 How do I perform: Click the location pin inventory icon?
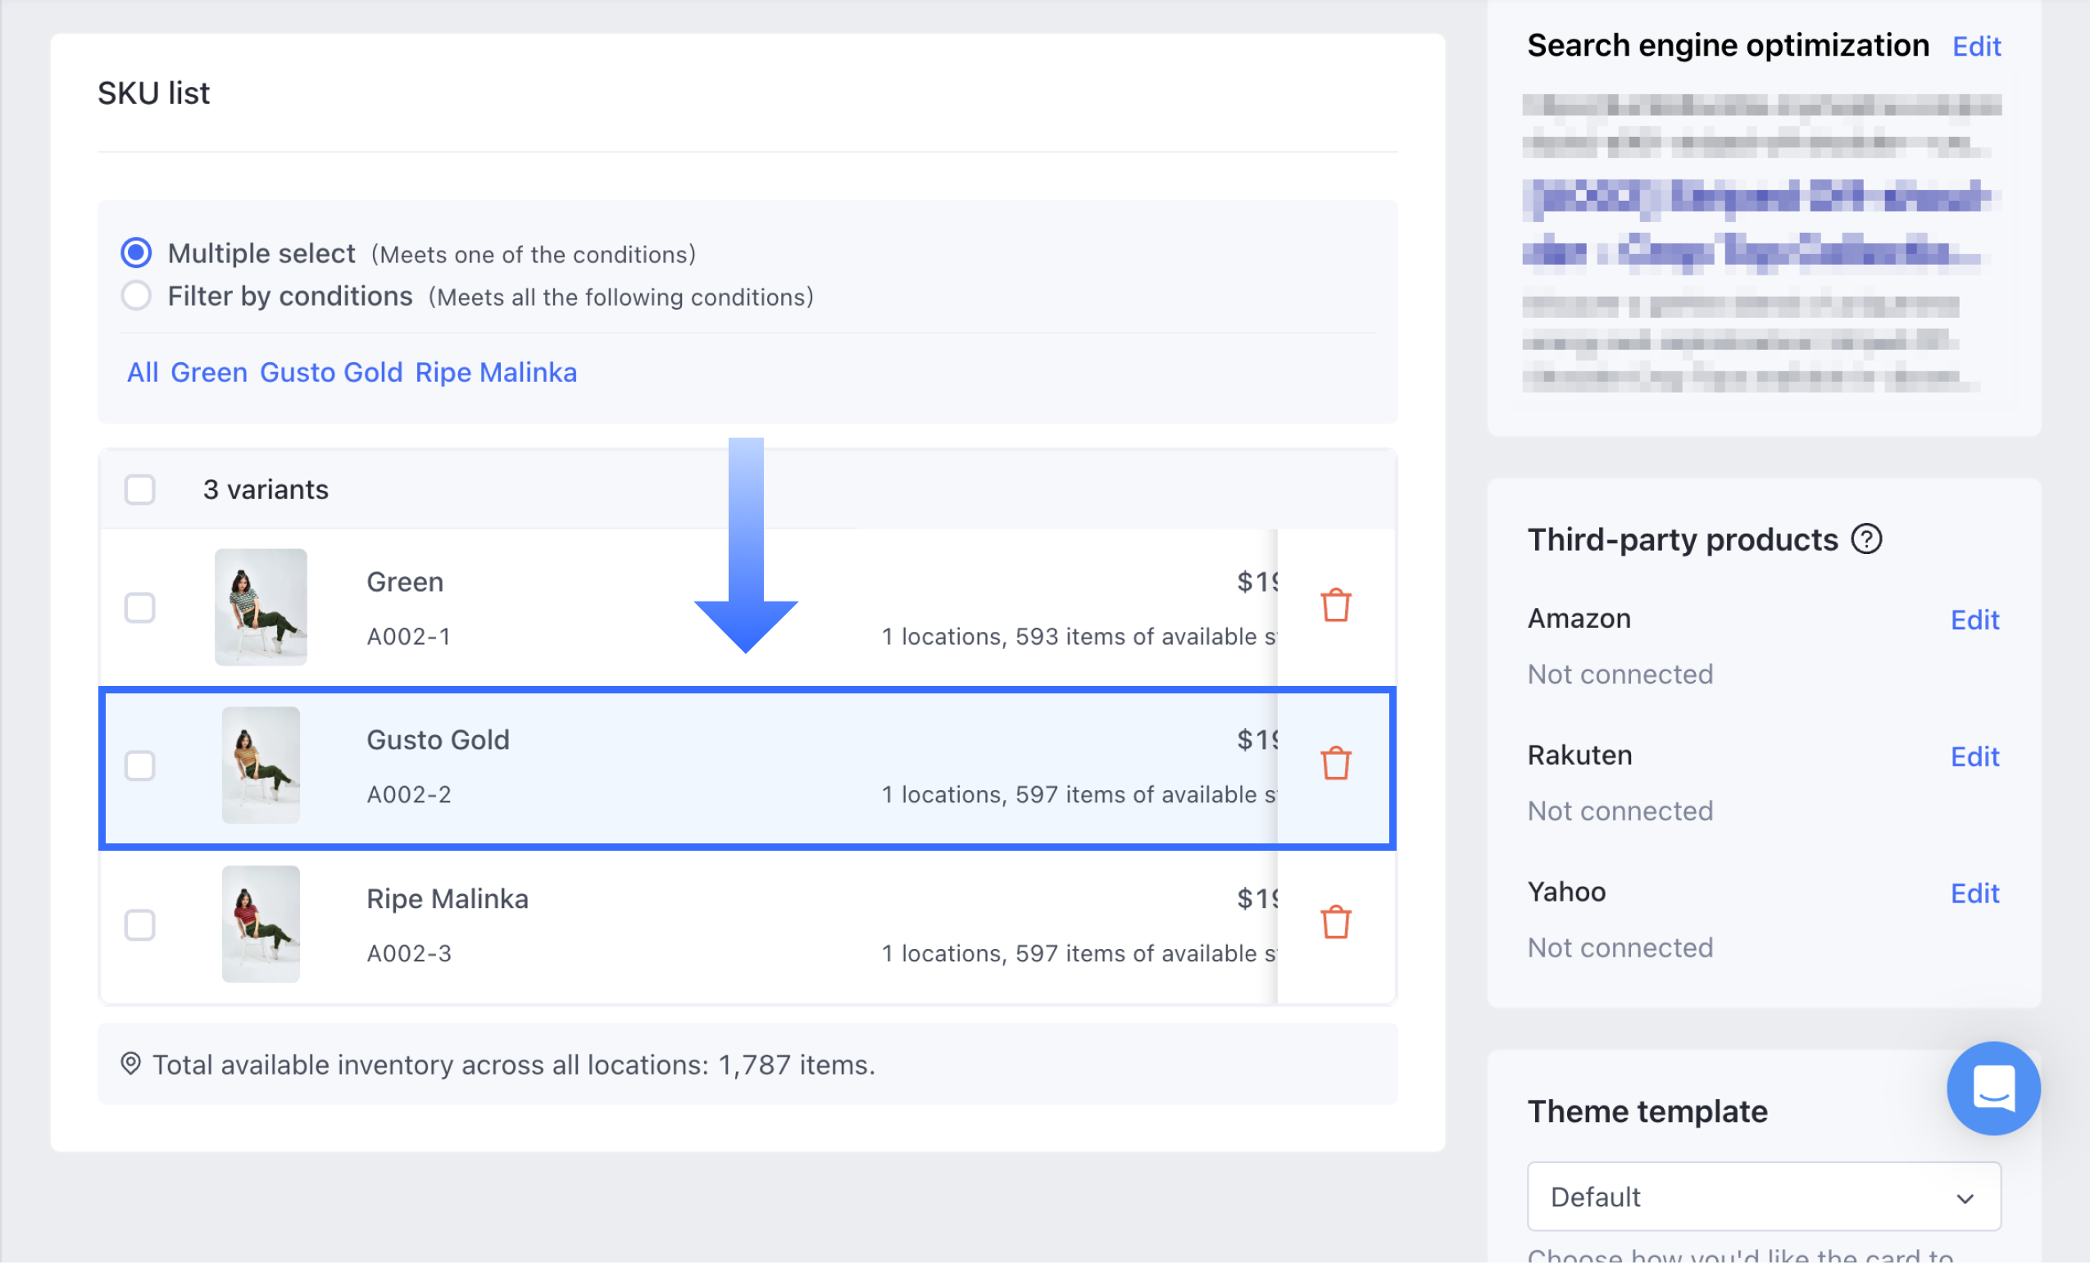click(x=130, y=1064)
